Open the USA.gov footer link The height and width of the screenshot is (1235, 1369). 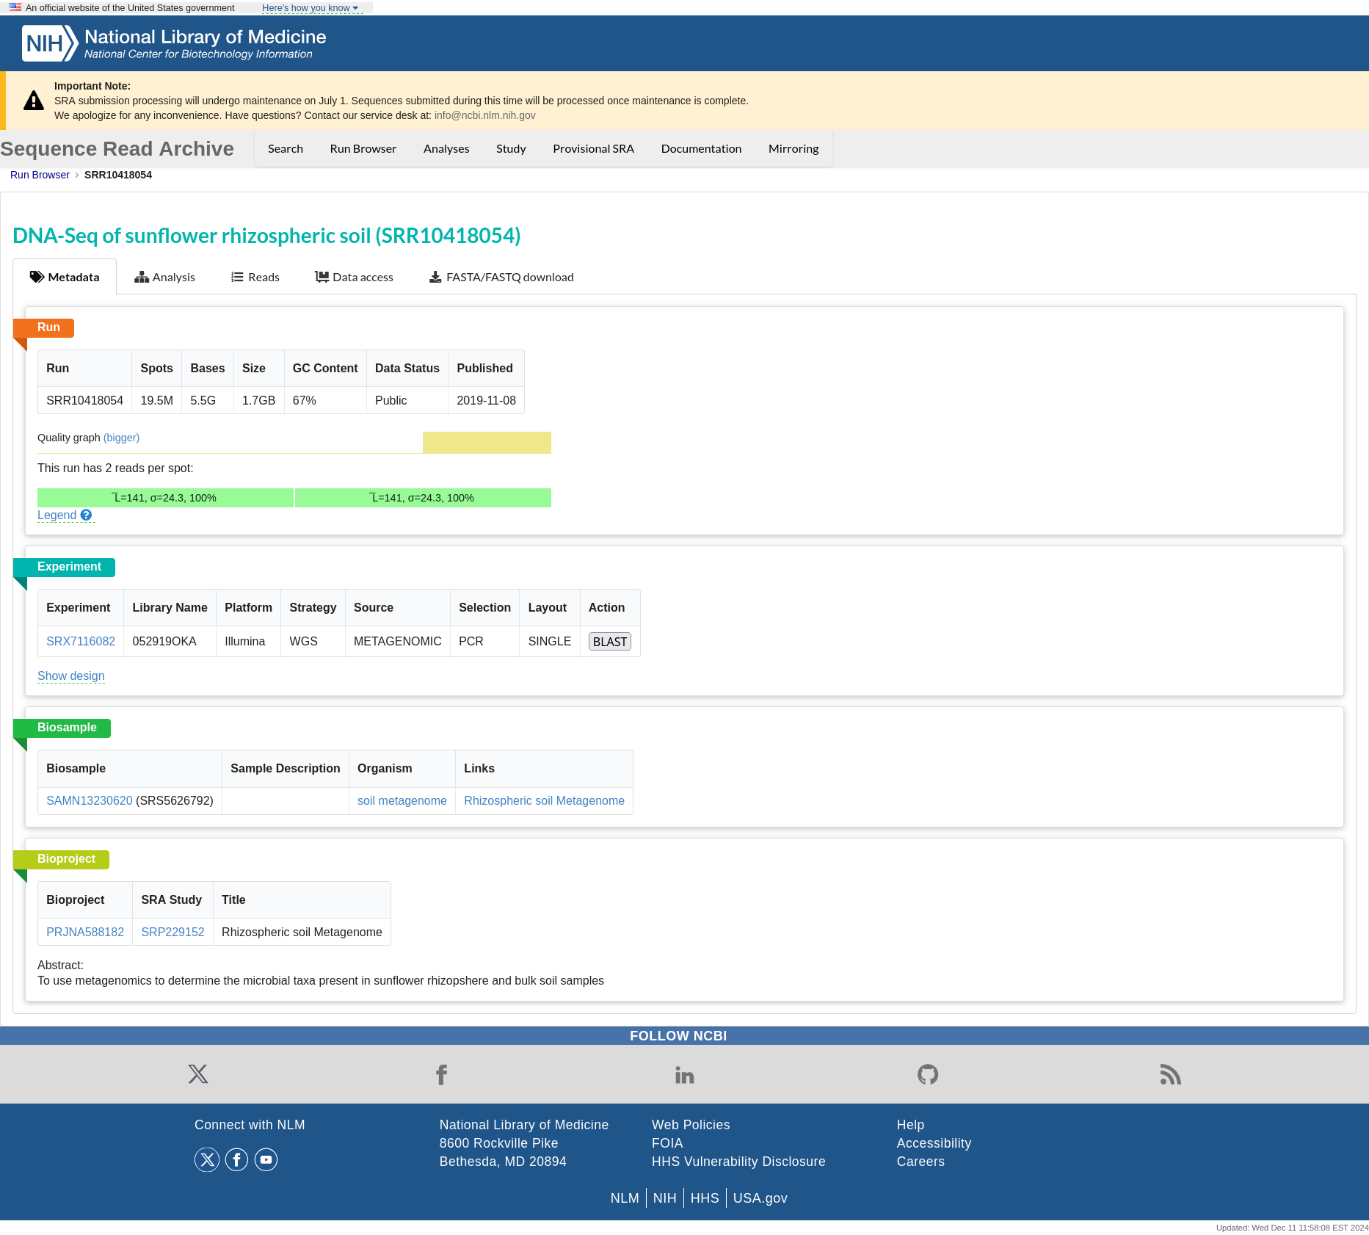click(x=760, y=1198)
